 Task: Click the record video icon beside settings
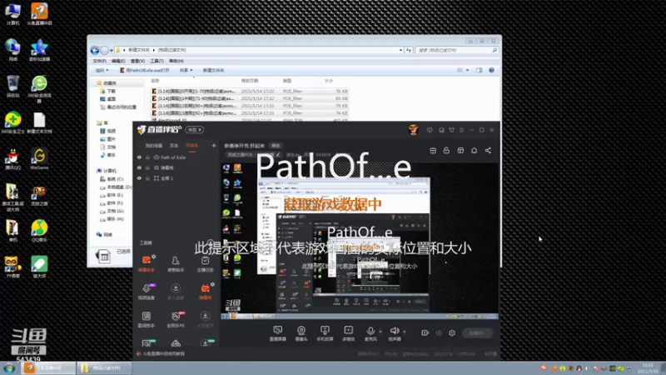point(425,332)
